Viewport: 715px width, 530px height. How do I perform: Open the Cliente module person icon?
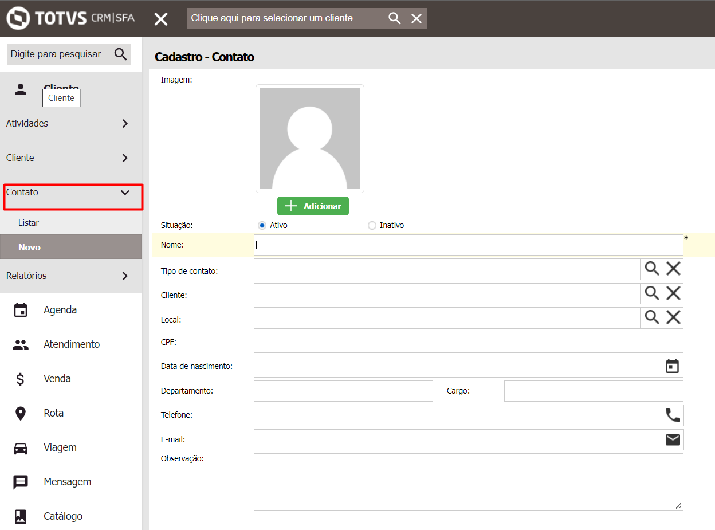coord(21,89)
